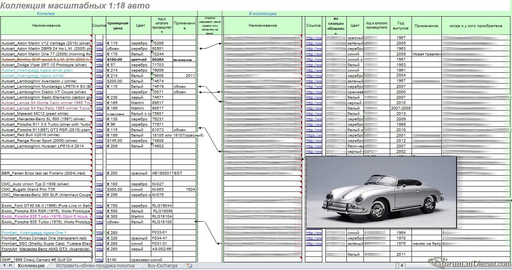Image resolution: width=512 pixels, height=270 pixels.
Task: Open the http link for CMC Bugatti Grand Prix T35
Action: [x=99, y=190]
